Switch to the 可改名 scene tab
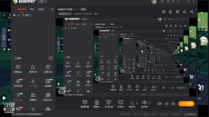The image size is (209, 117). [41, 9]
